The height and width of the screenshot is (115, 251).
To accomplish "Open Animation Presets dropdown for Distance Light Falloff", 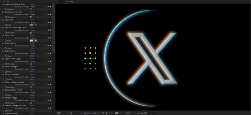I will 38,92.
